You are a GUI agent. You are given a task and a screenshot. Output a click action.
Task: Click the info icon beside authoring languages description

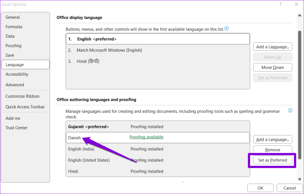(290, 110)
